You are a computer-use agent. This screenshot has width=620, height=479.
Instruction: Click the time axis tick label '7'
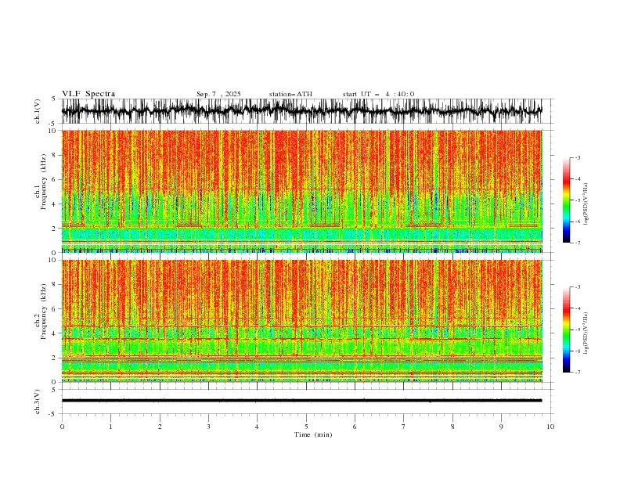[404, 427]
